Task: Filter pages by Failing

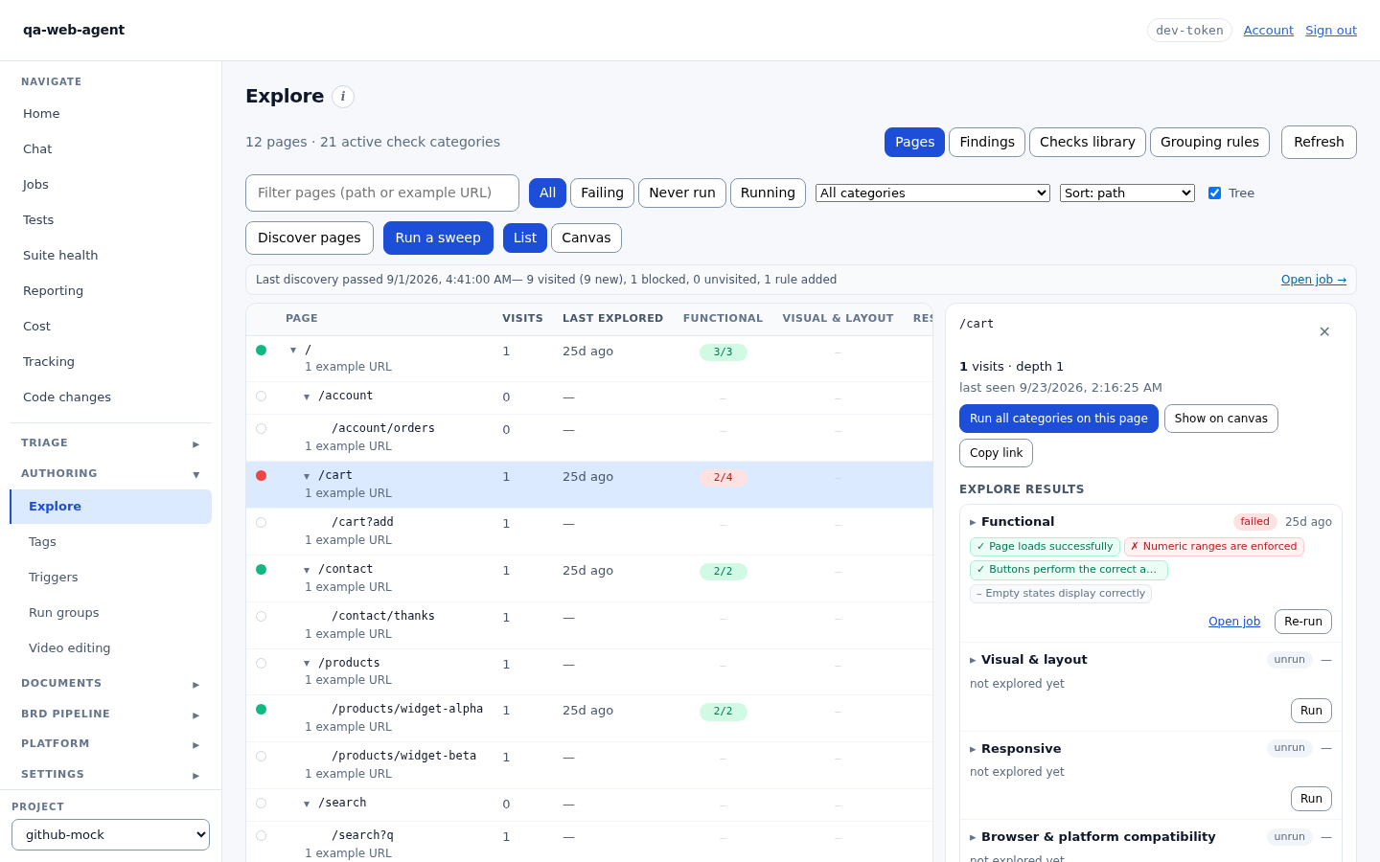Action: (x=602, y=193)
